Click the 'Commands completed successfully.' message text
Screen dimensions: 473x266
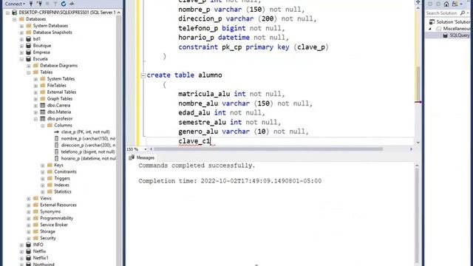point(197,166)
